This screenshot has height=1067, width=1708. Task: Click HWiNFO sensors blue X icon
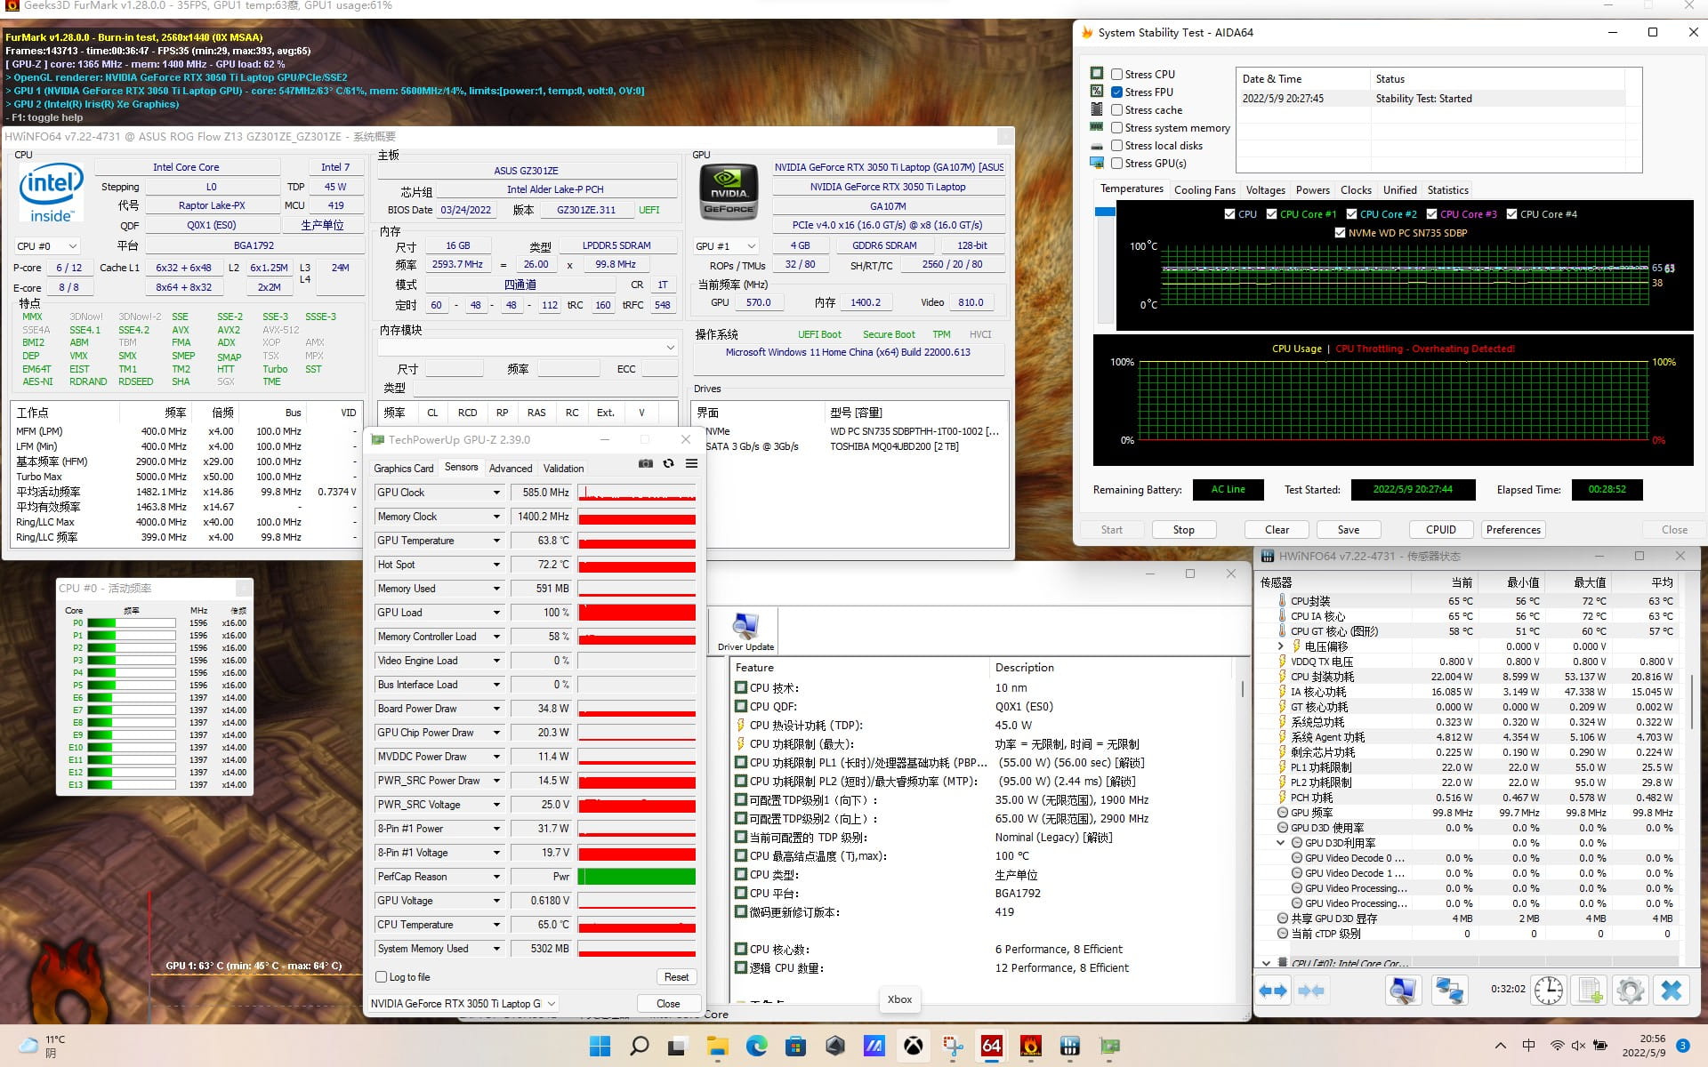coord(1672,991)
